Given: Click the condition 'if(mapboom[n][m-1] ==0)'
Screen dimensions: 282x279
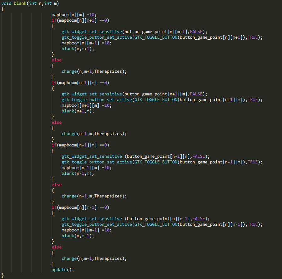Looking at the screenshot, I should [80, 208].
